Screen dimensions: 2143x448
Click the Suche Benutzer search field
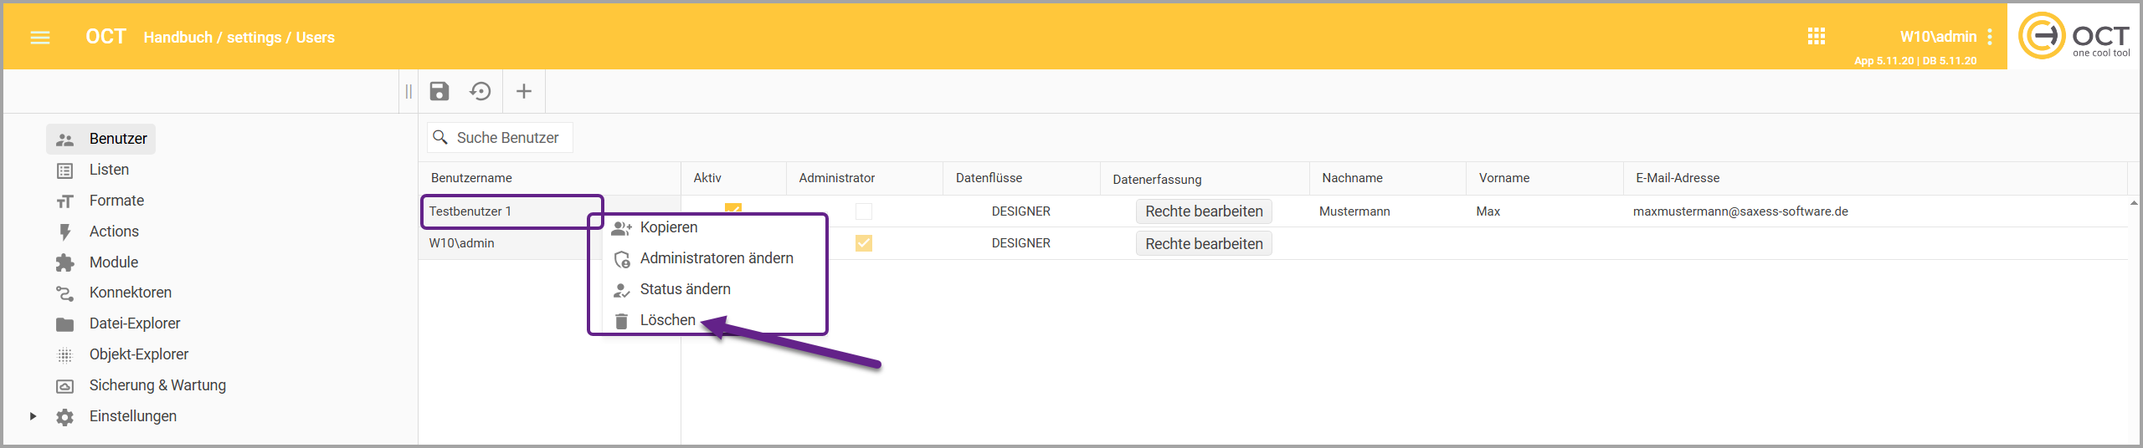pyautogui.click(x=507, y=138)
